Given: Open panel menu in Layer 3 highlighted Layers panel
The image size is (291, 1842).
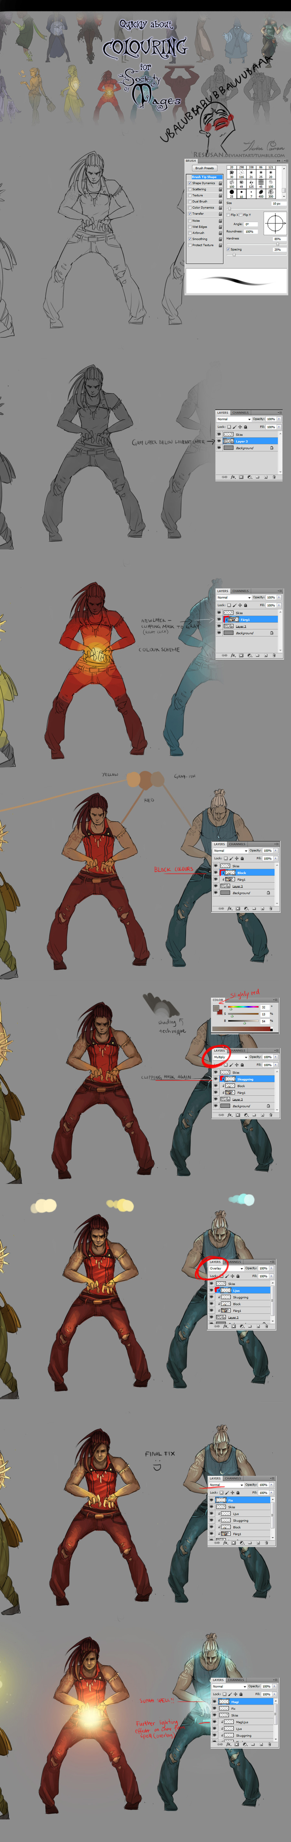Looking at the screenshot, I should point(280,413).
